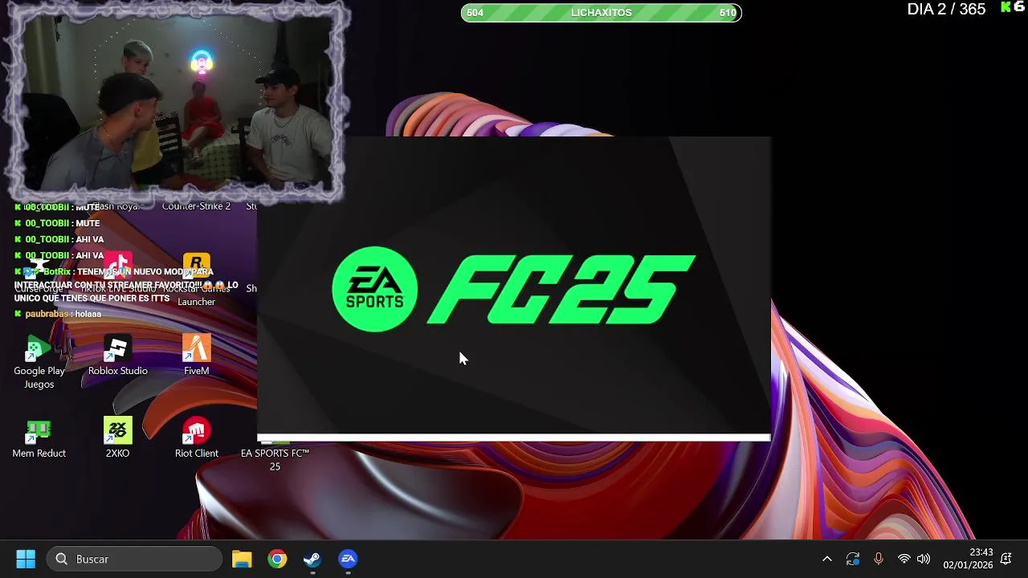Click the Rockstar Games Launcher desktop icon
The width and height of the screenshot is (1028, 578).
[196, 281]
